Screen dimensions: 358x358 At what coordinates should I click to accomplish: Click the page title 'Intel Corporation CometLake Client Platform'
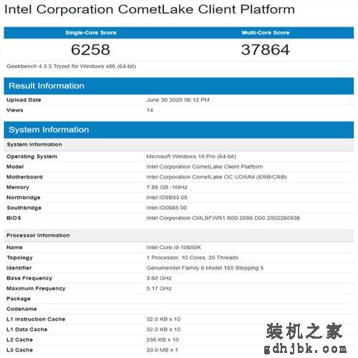point(150,9)
